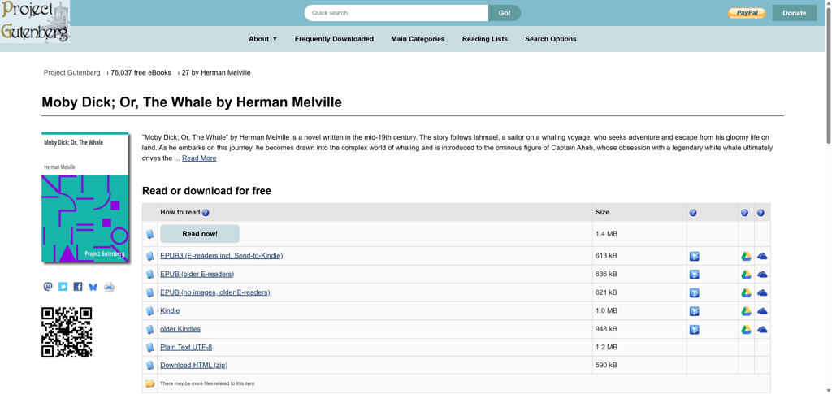This screenshot has width=832, height=394.
Task: Click the 590 kB size cell
Action: click(639, 366)
